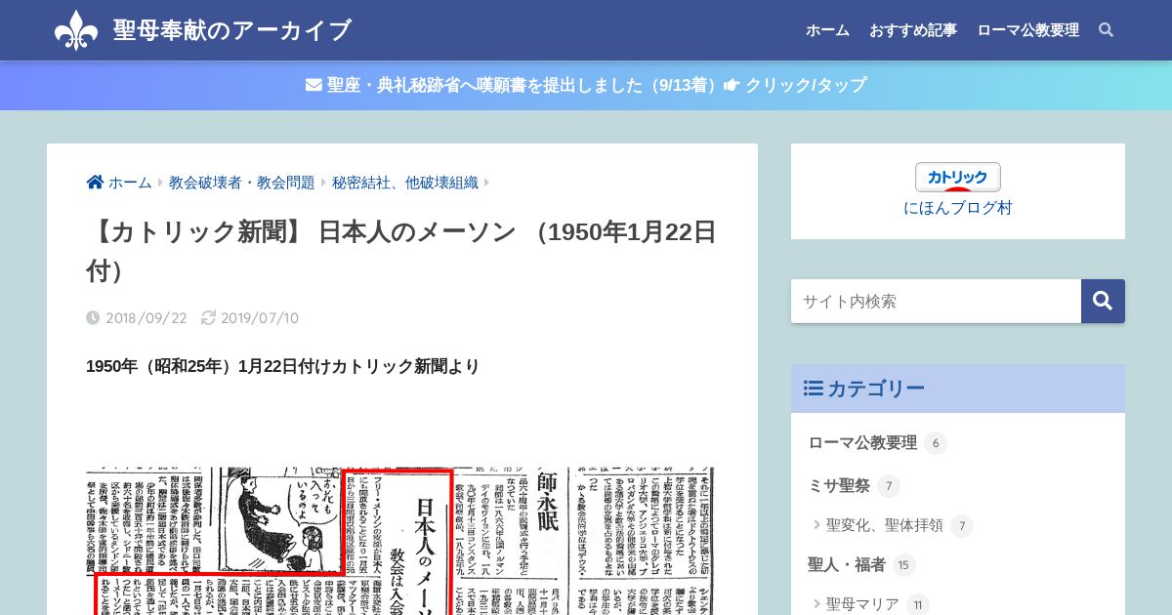
Task: Open おすすめ記事 menu item
Action: [913, 30]
